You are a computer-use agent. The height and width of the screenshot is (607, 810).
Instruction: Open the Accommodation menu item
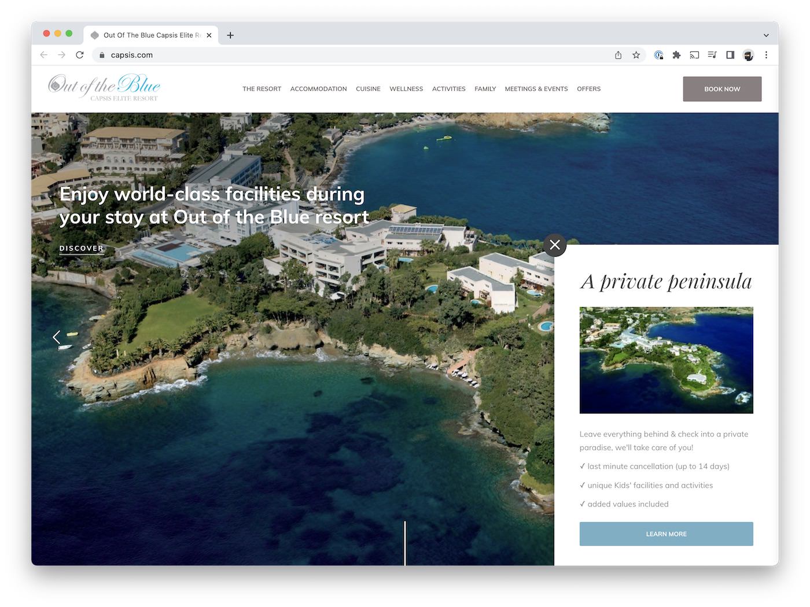[x=318, y=89]
